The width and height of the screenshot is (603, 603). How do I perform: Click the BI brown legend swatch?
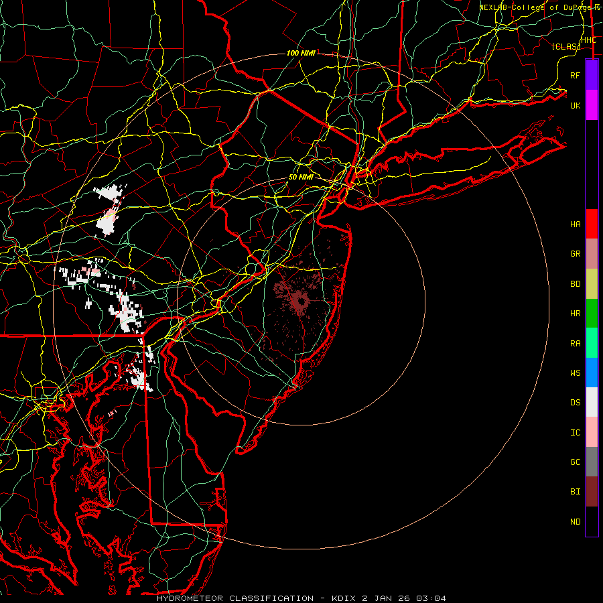pos(592,492)
